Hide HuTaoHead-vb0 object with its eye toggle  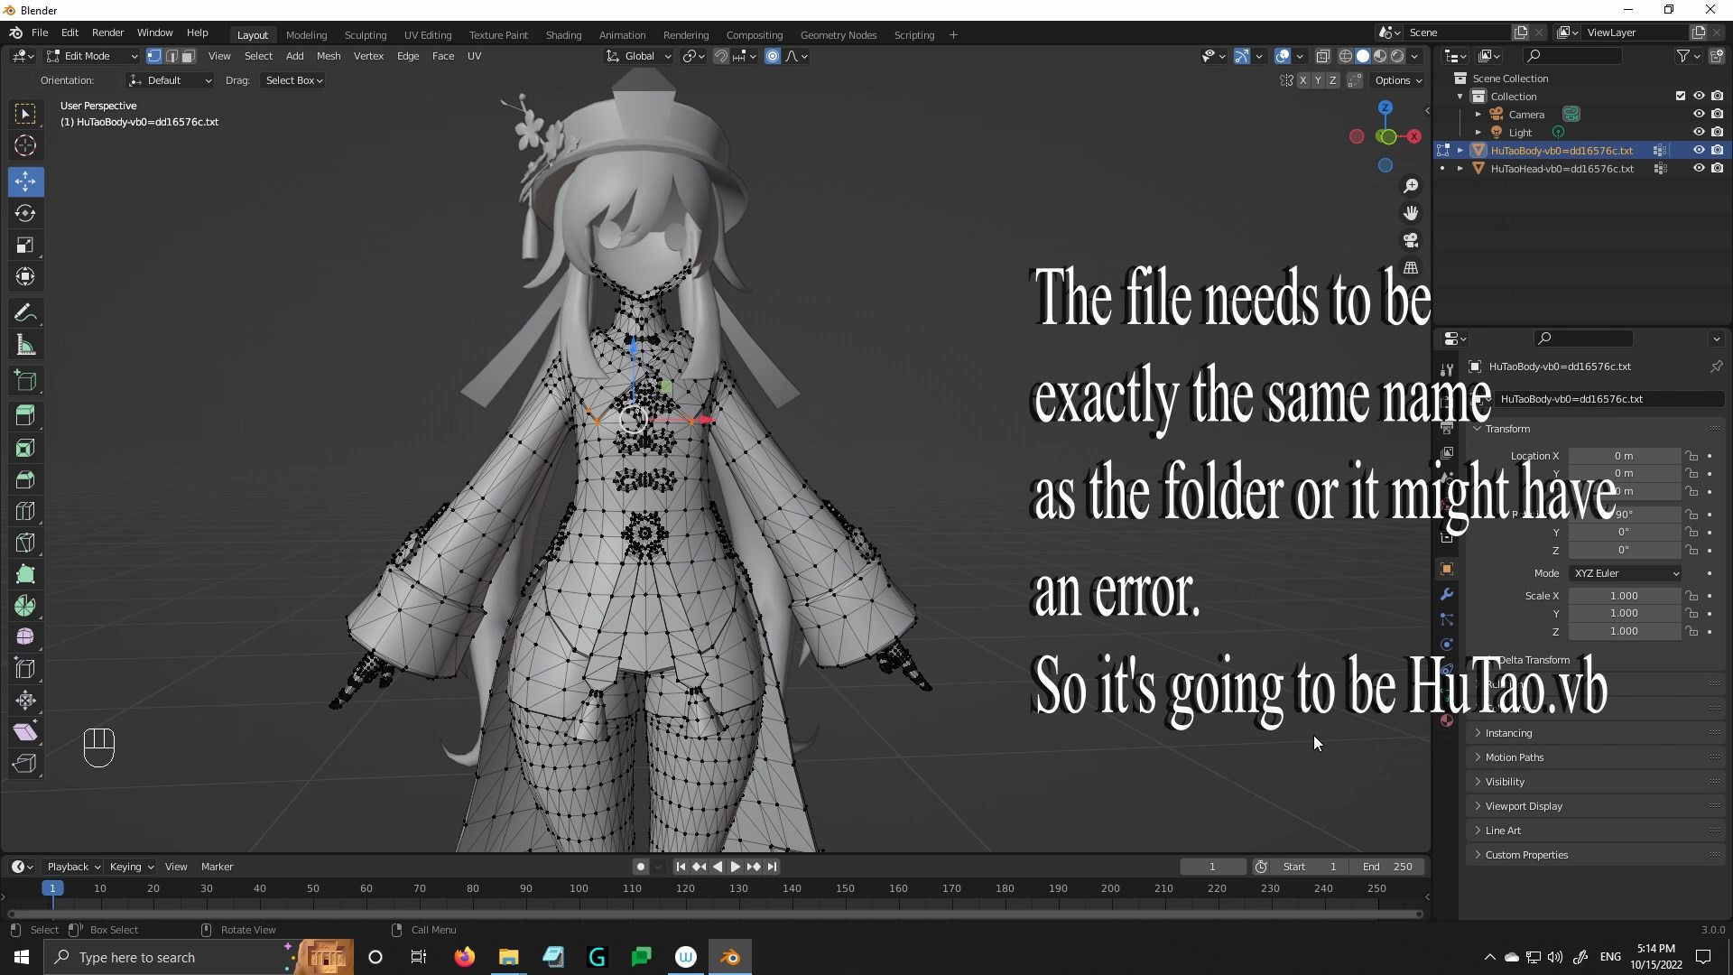pyautogui.click(x=1701, y=168)
